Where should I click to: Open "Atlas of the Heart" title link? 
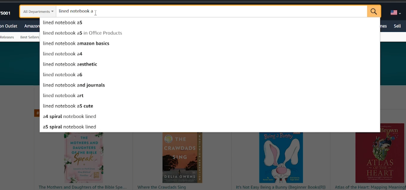click(370, 187)
